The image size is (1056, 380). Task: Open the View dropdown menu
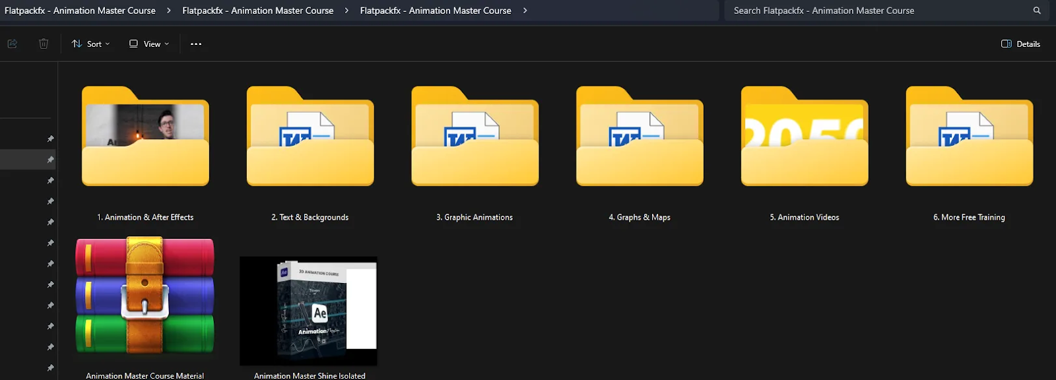pyautogui.click(x=149, y=44)
